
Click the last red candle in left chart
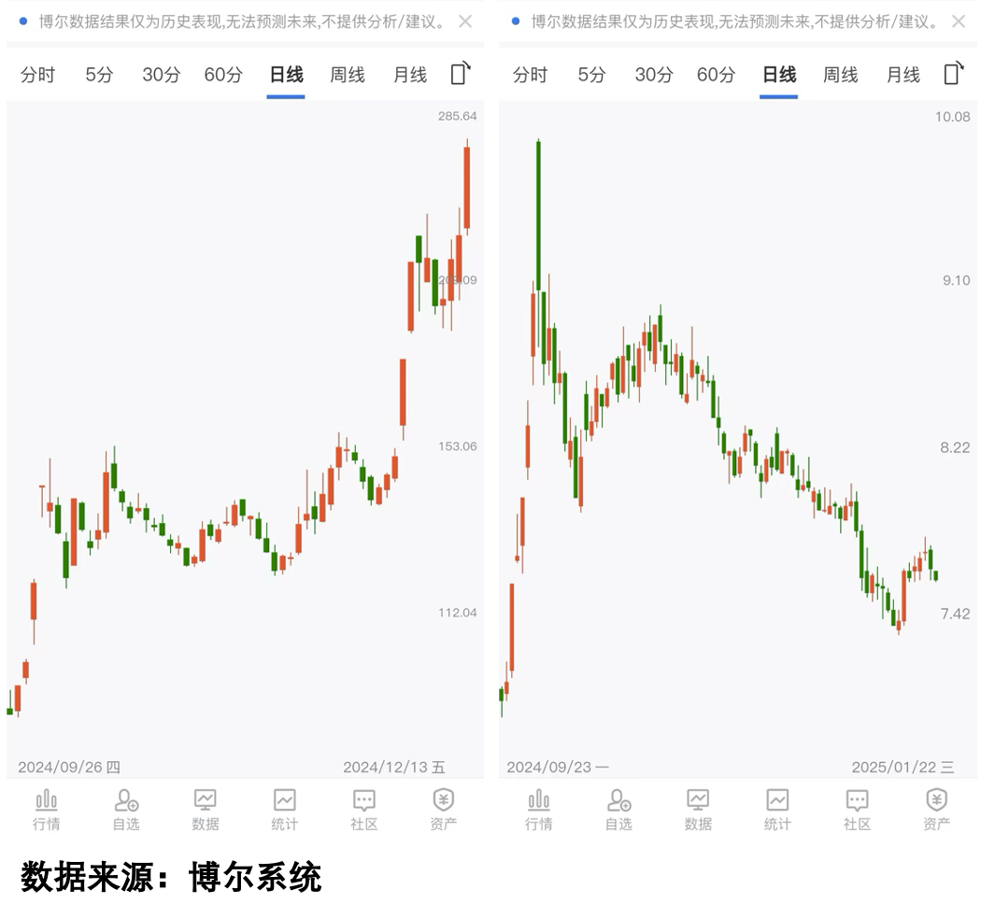(x=466, y=187)
